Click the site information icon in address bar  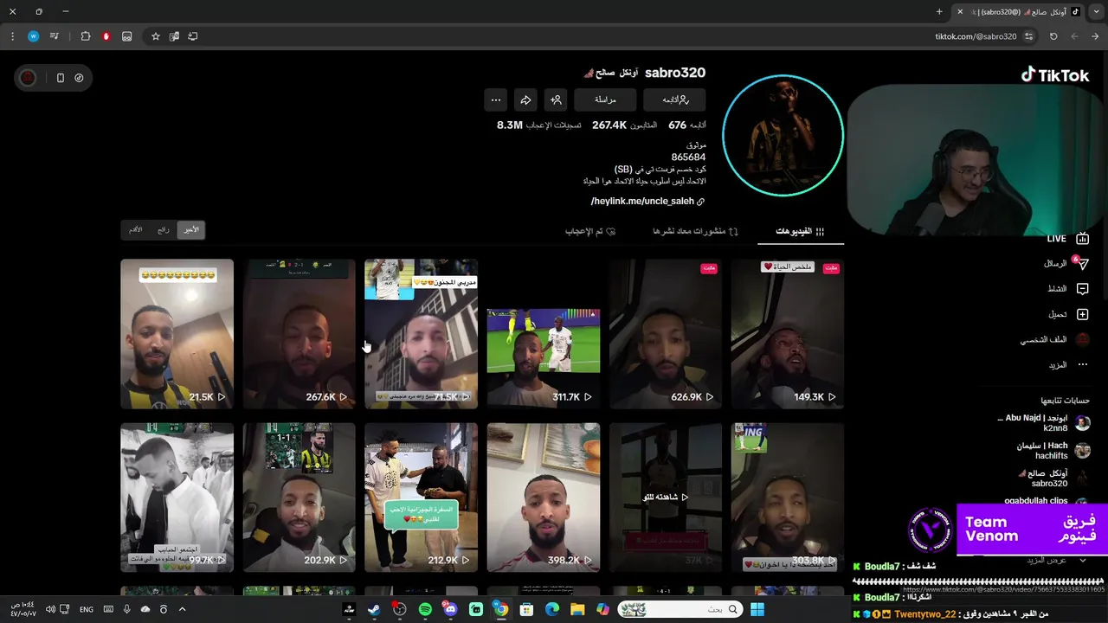pyautogui.click(x=1028, y=36)
